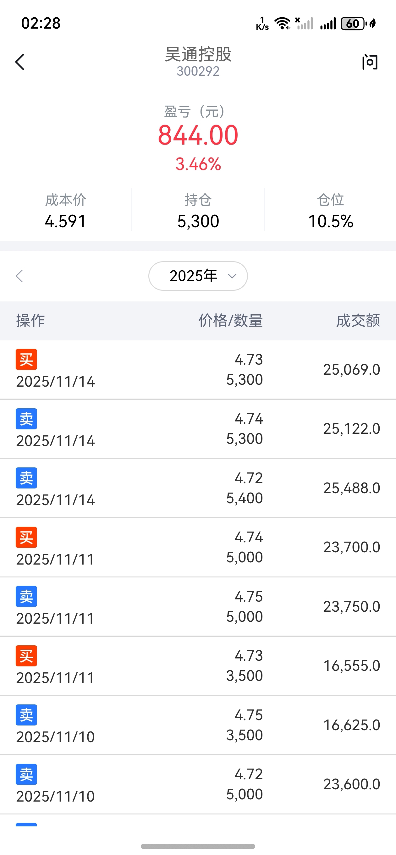
Task: Open the 2025年 year dropdown
Action: click(198, 276)
